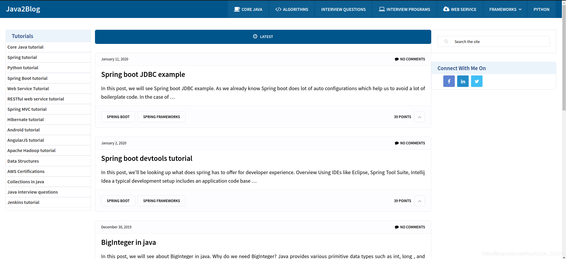Open RESTful web service tutorial link
This screenshot has width=566, height=259.
pyautogui.click(x=36, y=99)
